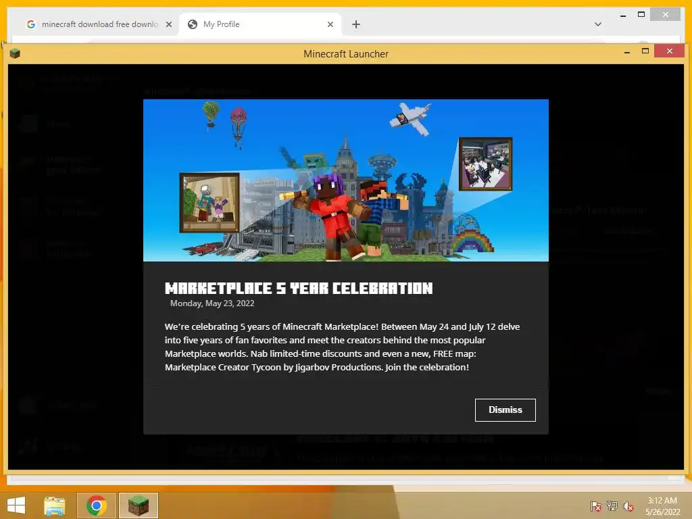Screen dimensions: 692x519
Task: Open the network status tray icon
Action: (612, 506)
